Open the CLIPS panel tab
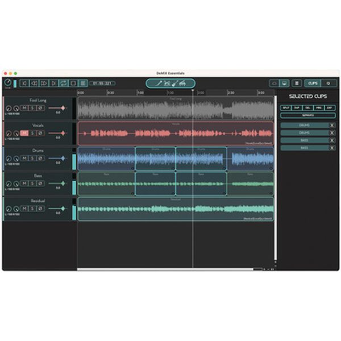 (x=313, y=83)
